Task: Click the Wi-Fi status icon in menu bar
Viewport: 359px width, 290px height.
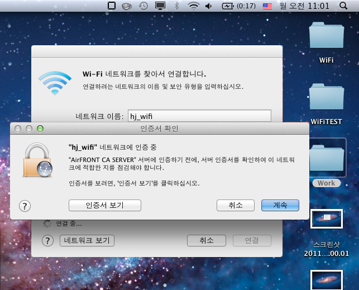Action: coord(194,6)
